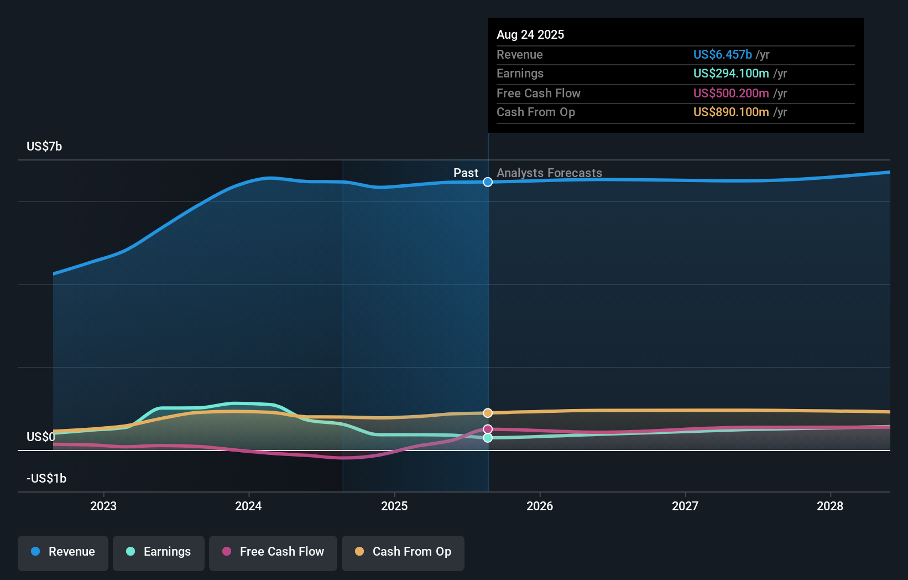Toggle the Free Cash Flow series visibility
Viewport: 908px width, 580px height.
(273, 552)
